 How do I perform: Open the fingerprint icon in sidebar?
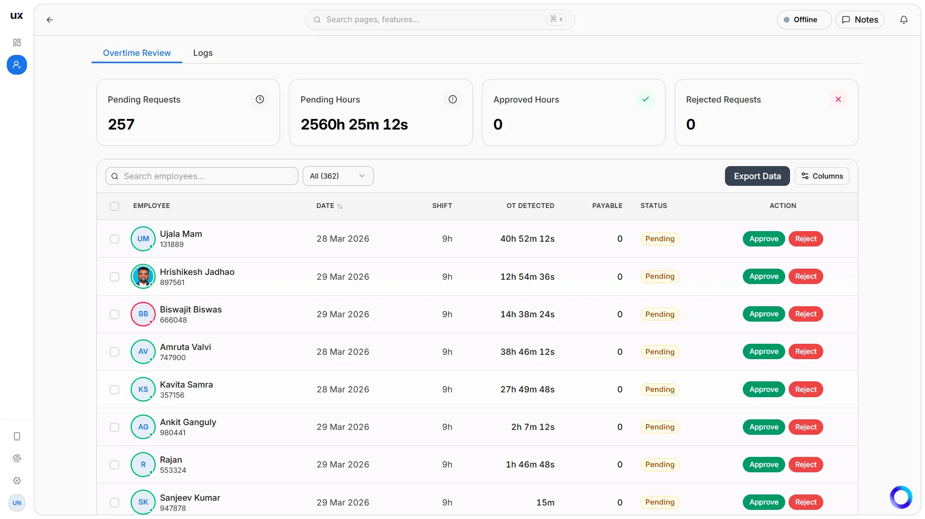click(17, 458)
